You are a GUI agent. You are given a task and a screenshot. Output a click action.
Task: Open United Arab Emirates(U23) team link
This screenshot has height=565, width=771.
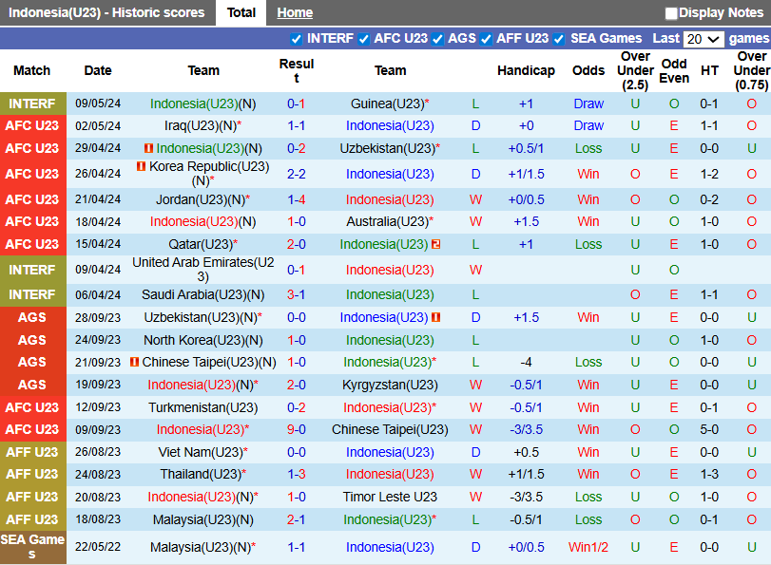pos(202,270)
